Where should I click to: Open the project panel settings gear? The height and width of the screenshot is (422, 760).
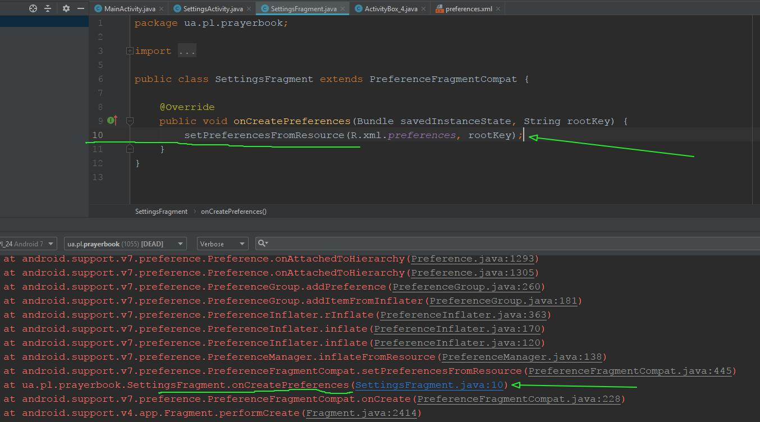click(66, 8)
